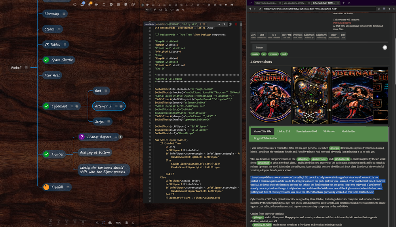This screenshot has width=396, height=227.
Task: Expand the note icon next to Pinball root node
Action: click(26, 67)
